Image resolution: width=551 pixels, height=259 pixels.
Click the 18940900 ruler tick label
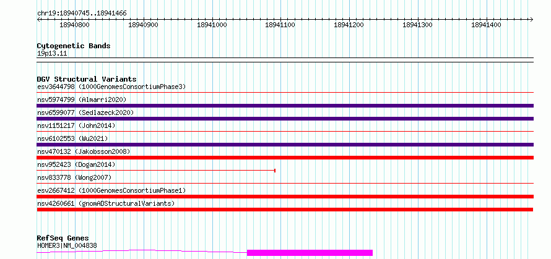coord(144,25)
